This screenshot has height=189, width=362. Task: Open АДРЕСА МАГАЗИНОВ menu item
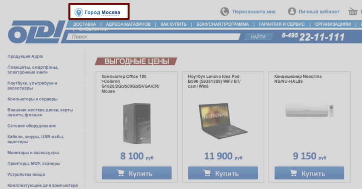pyautogui.click(x=128, y=24)
